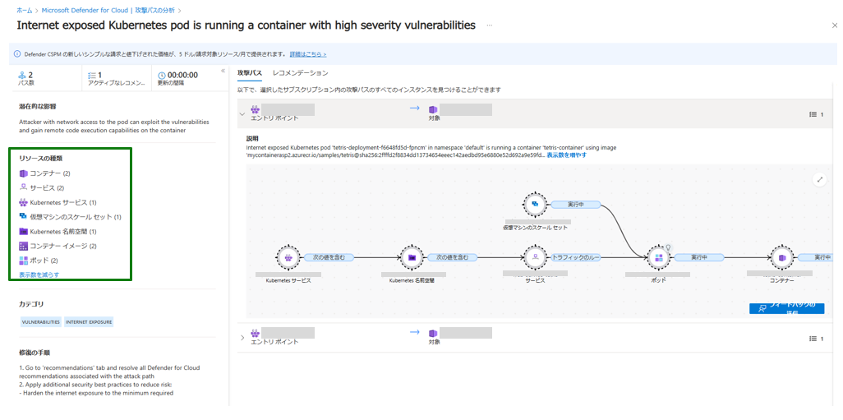843x420 pixels.
Task: Select the ポッド node in attack path
Action: pyautogui.click(x=658, y=257)
